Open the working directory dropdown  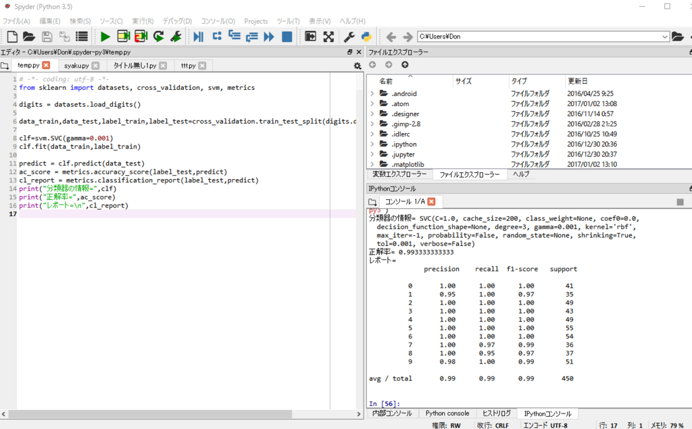click(x=665, y=36)
